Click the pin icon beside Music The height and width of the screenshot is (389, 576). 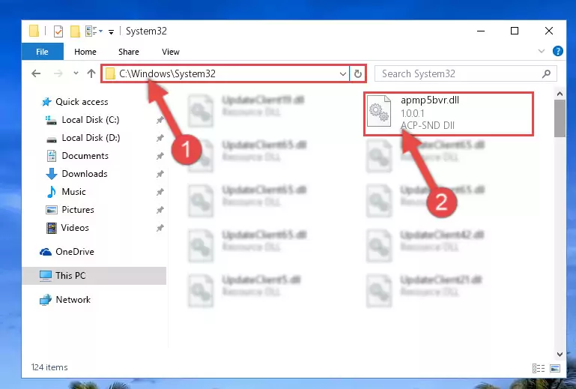(160, 192)
